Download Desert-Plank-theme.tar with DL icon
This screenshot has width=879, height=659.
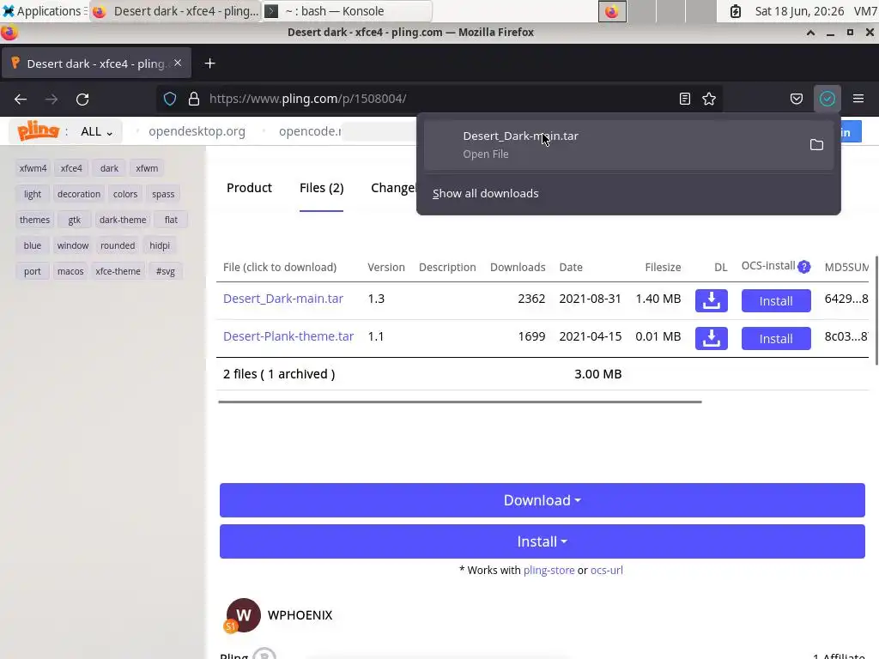[712, 338]
